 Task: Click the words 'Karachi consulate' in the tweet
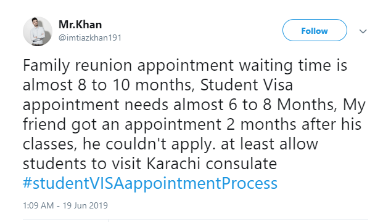point(212,164)
